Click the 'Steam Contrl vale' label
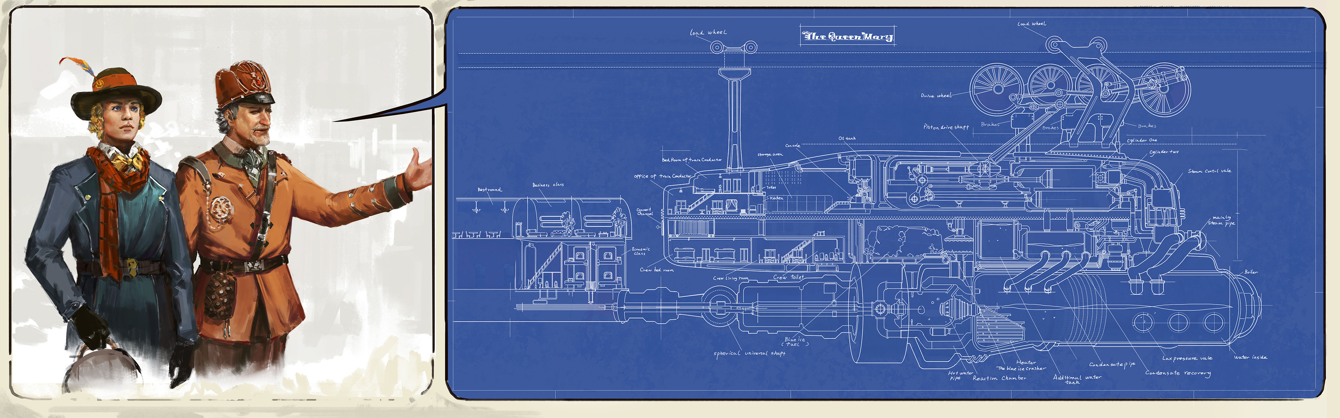This screenshot has height=418, width=1340. pos(1209,171)
